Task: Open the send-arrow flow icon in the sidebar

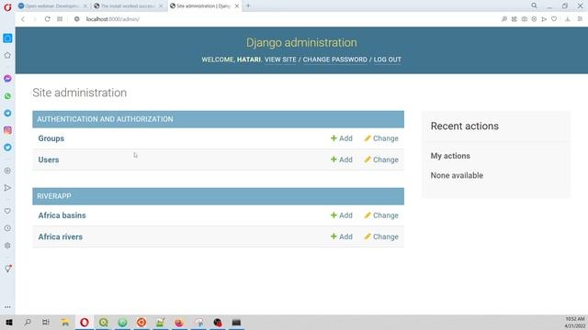Action: [7, 188]
